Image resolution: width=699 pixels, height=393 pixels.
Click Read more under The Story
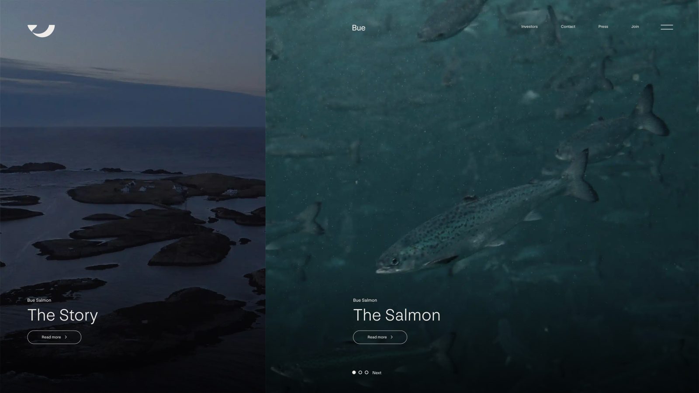point(54,337)
